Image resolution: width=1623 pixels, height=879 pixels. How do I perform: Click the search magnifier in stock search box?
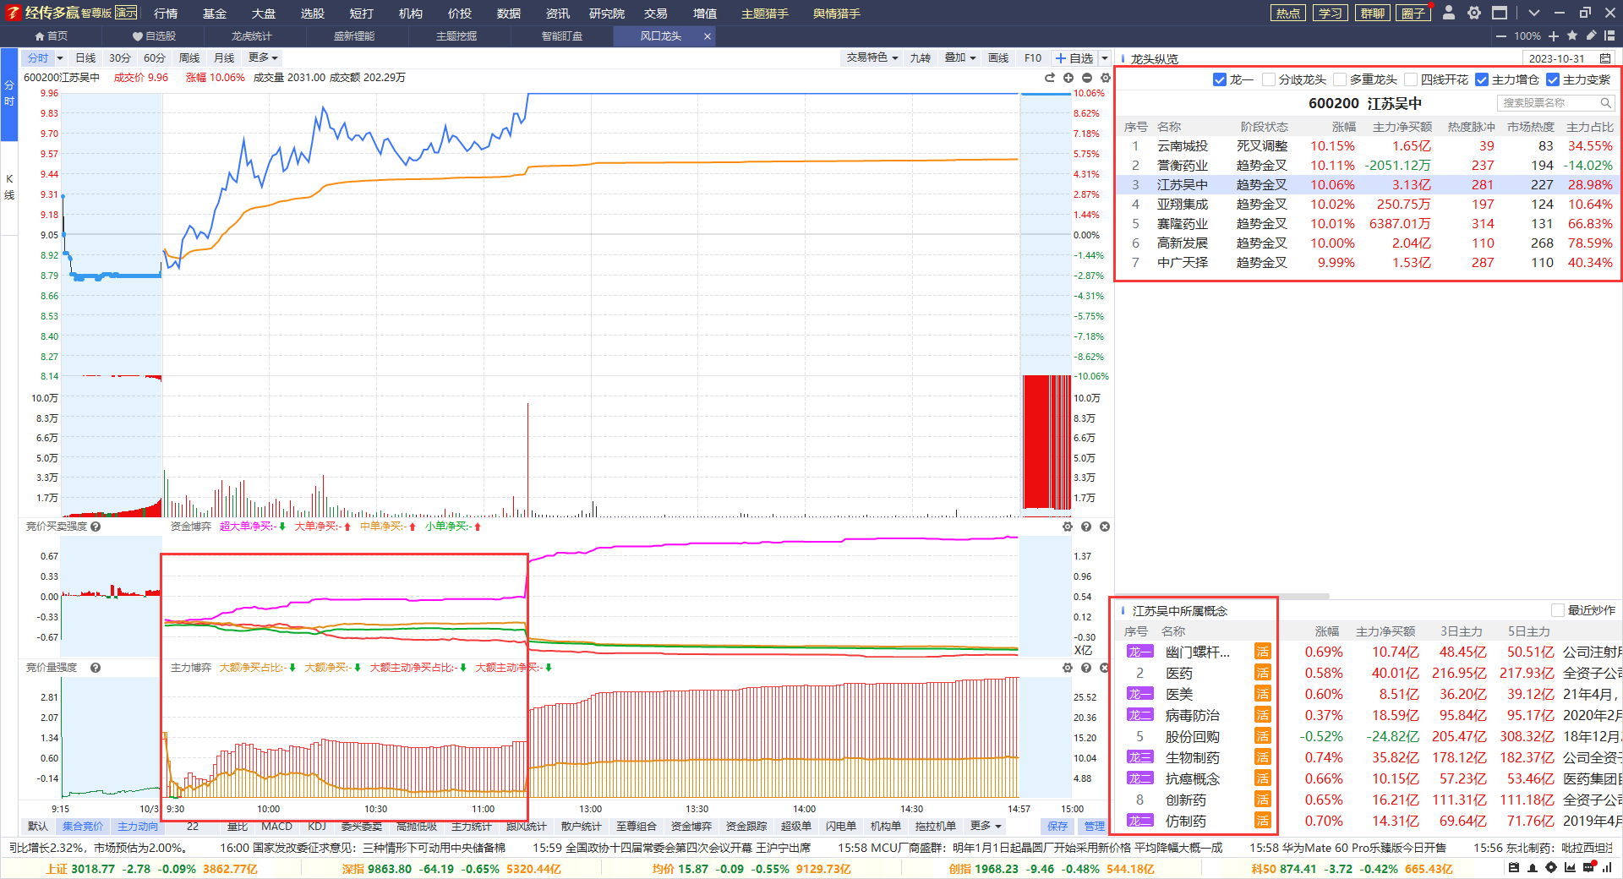click(1605, 102)
